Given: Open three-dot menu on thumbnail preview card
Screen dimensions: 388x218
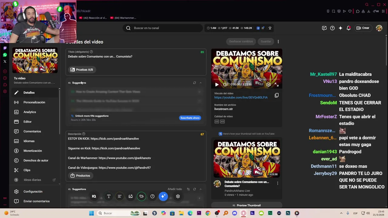Looking at the screenshot, I should click(x=277, y=183).
